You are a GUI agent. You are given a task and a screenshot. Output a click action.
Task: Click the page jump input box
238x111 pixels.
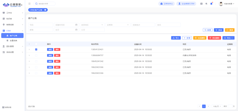pyautogui.click(x=230, y=106)
